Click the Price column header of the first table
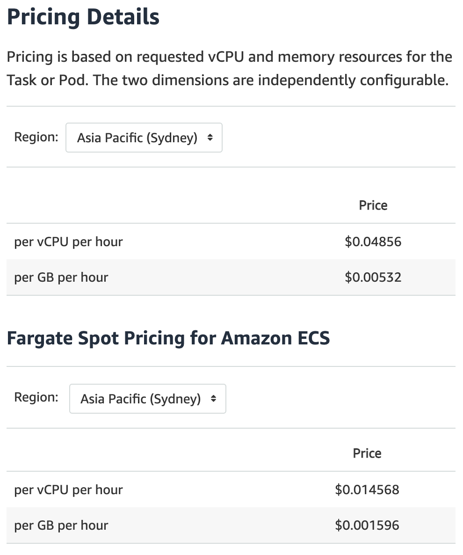 373,205
